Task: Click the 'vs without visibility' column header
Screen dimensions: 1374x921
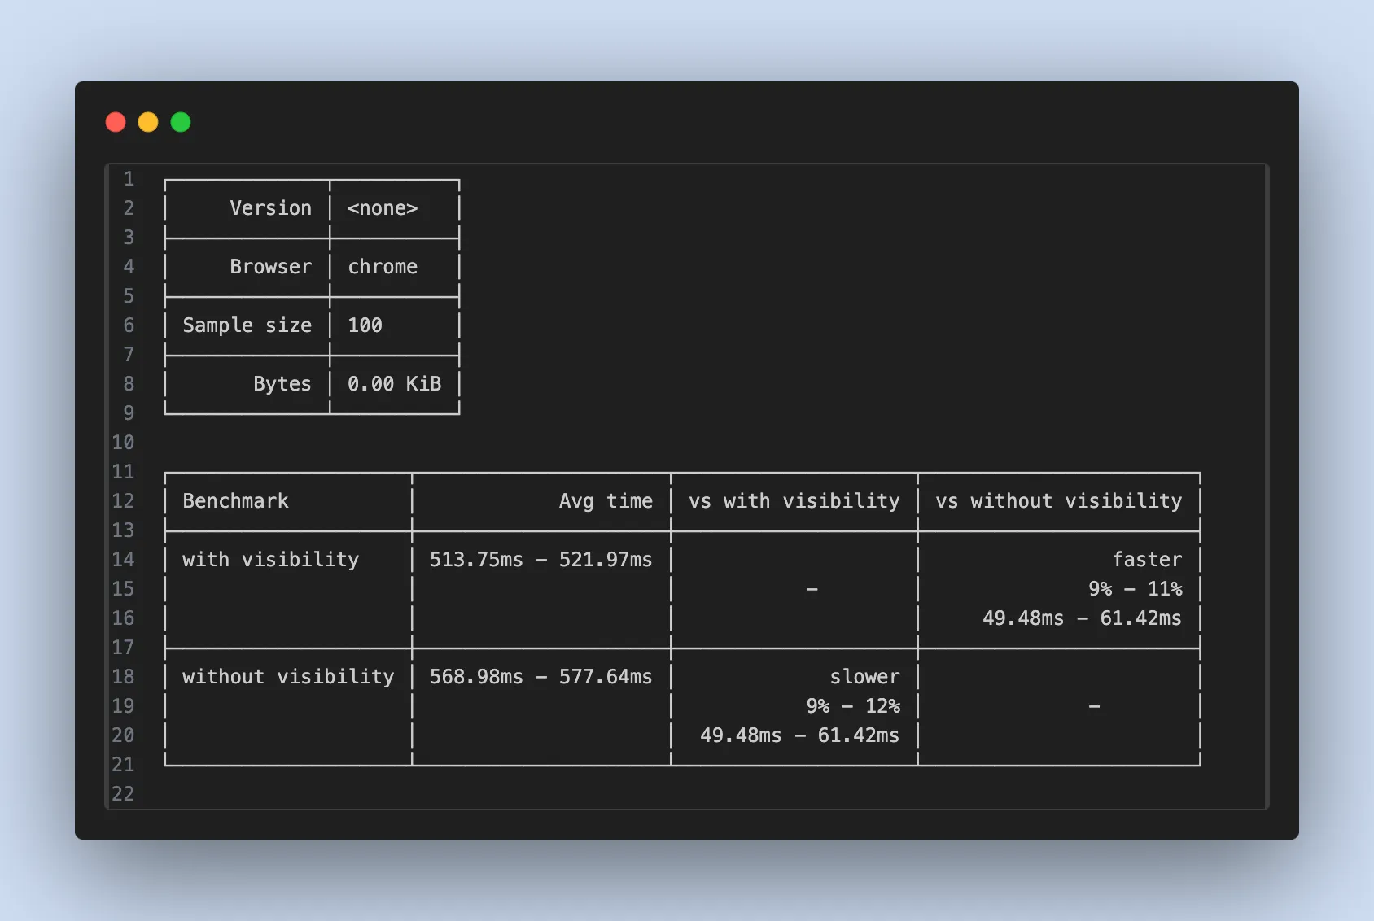Action: pos(1059,501)
